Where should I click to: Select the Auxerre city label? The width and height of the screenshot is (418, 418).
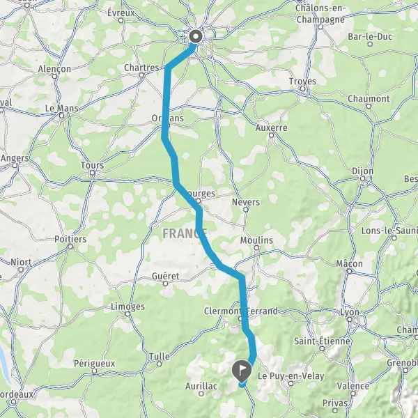coord(272,127)
